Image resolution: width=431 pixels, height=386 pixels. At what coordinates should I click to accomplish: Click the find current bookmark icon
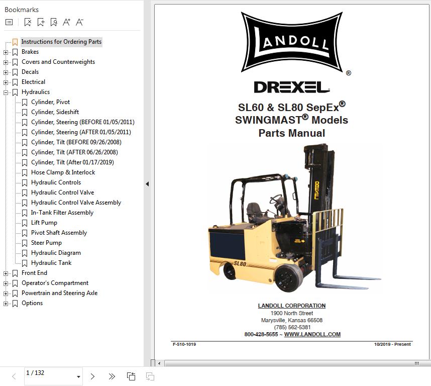(54, 22)
